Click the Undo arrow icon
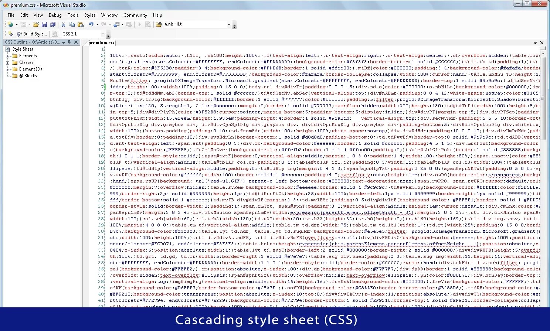Image resolution: width=550 pixels, height=331 pixels. 91,24
